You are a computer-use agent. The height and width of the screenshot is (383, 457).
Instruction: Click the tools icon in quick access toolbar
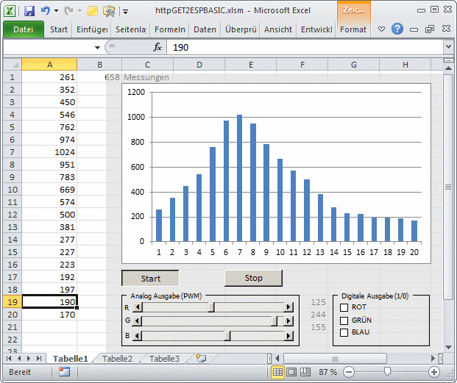[110, 11]
